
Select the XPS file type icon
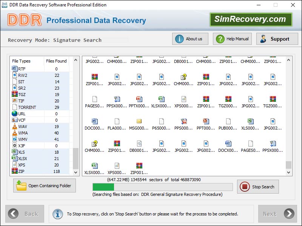(15, 165)
